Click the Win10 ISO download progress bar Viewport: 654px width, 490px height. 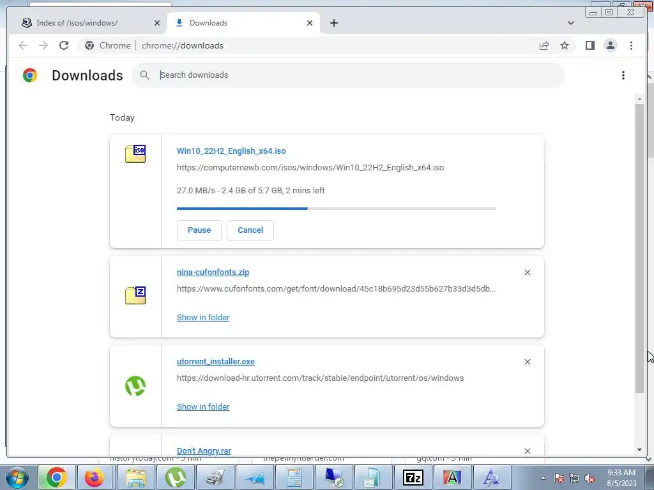tap(336, 209)
